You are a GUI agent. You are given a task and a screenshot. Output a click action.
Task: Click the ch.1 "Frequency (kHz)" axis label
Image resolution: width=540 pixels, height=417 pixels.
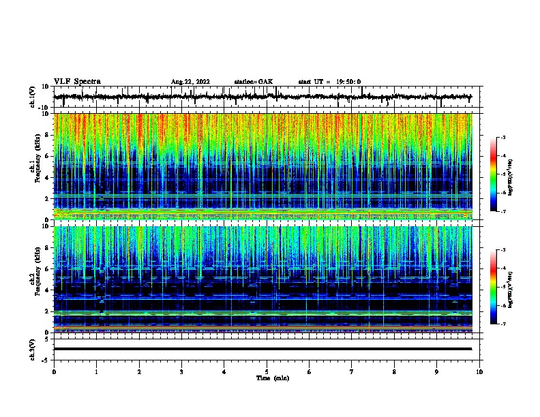(38, 158)
